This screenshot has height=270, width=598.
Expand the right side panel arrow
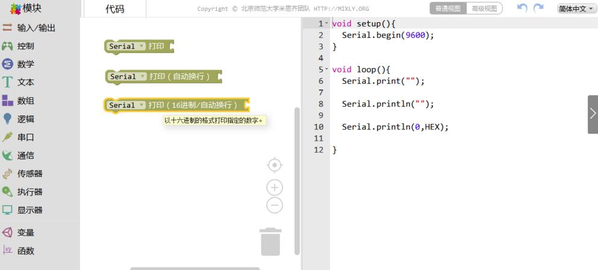pyautogui.click(x=593, y=114)
